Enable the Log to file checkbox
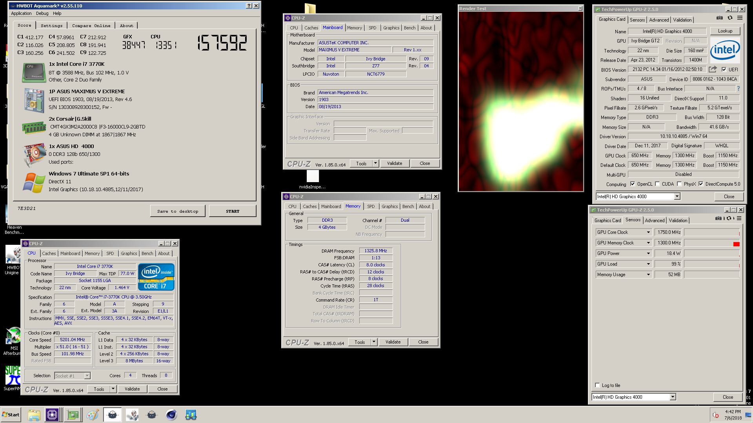The height and width of the screenshot is (423, 753). [x=597, y=385]
